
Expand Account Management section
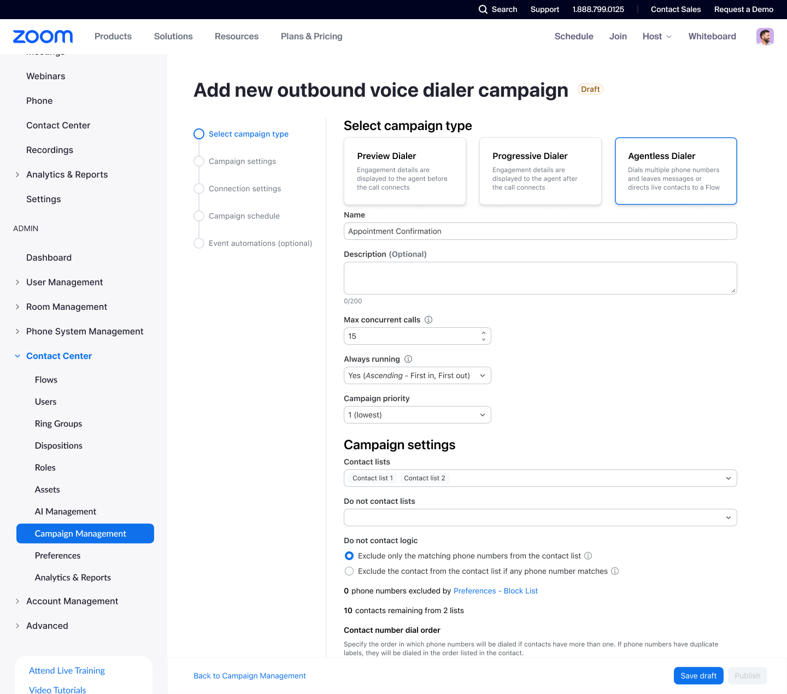pyautogui.click(x=17, y=601)
